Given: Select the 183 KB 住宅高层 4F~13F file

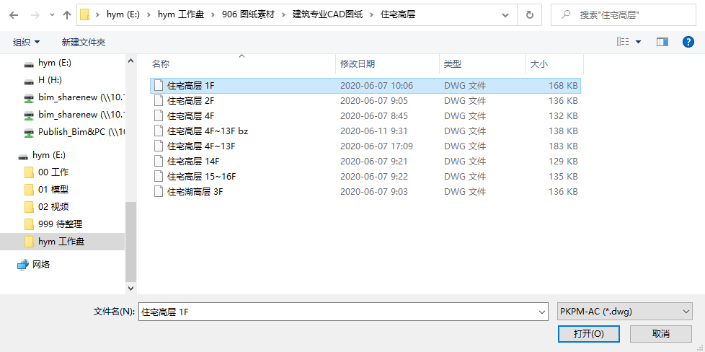Looking at the screenshot, I should pos(365,146).
